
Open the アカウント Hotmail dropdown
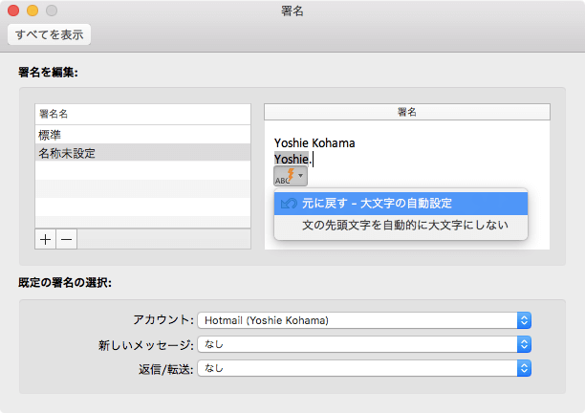pyautogui.click(x=363, y=319)
